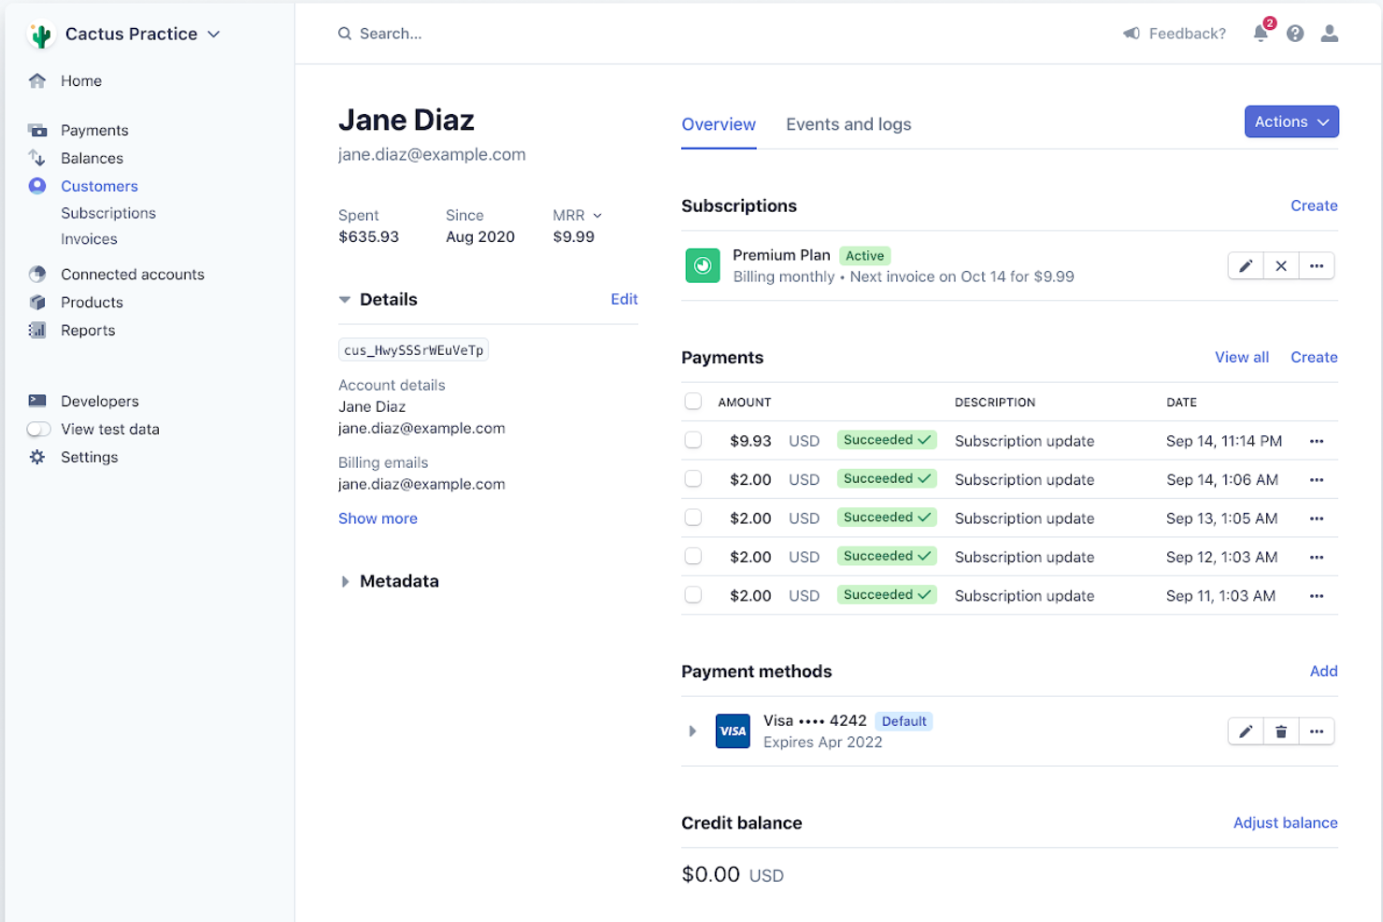Check the Sep 11, 1:03 AM payment checkbox
The height and width of the screenshot is (922, 1383).
(693, 595)
